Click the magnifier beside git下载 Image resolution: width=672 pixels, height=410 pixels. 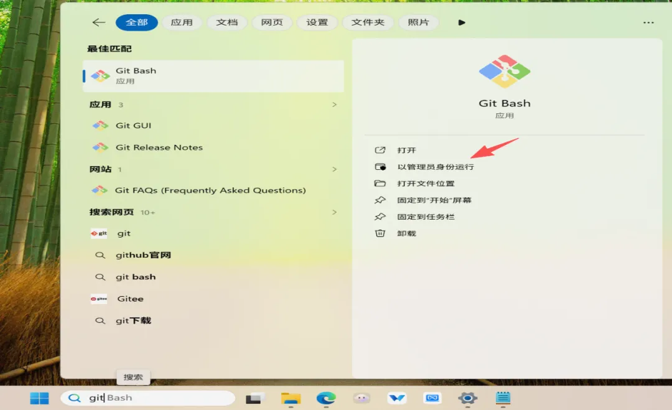100,321
